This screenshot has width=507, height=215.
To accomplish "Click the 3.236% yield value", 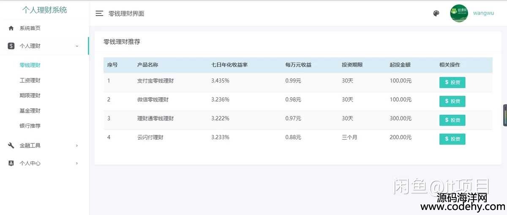I will point(220,99).
